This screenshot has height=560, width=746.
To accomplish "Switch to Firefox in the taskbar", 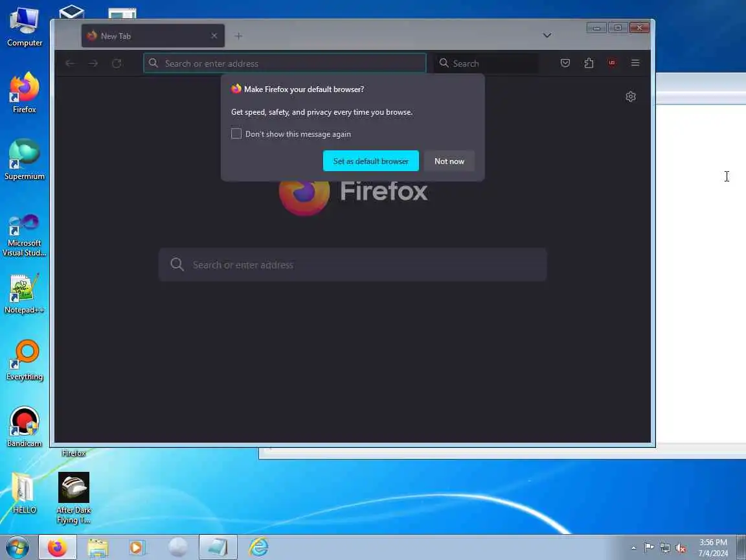I will [x=58, y=548].
